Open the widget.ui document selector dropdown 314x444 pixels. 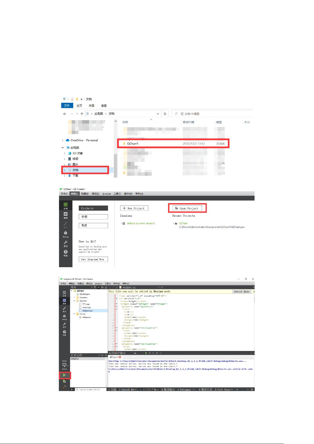(x=159, y=287)
